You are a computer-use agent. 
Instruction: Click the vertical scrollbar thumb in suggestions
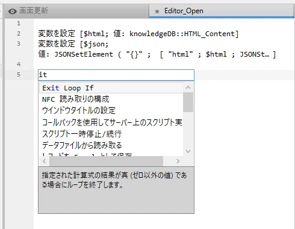pos(188,102)
